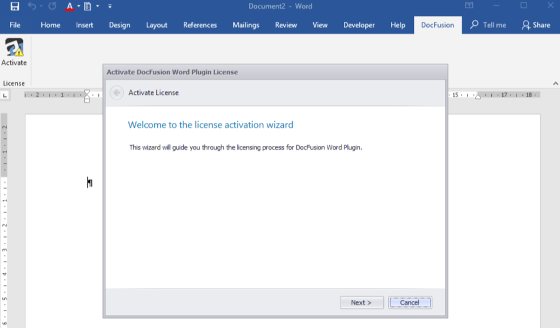Maximize the Word window

coord(523,5)
